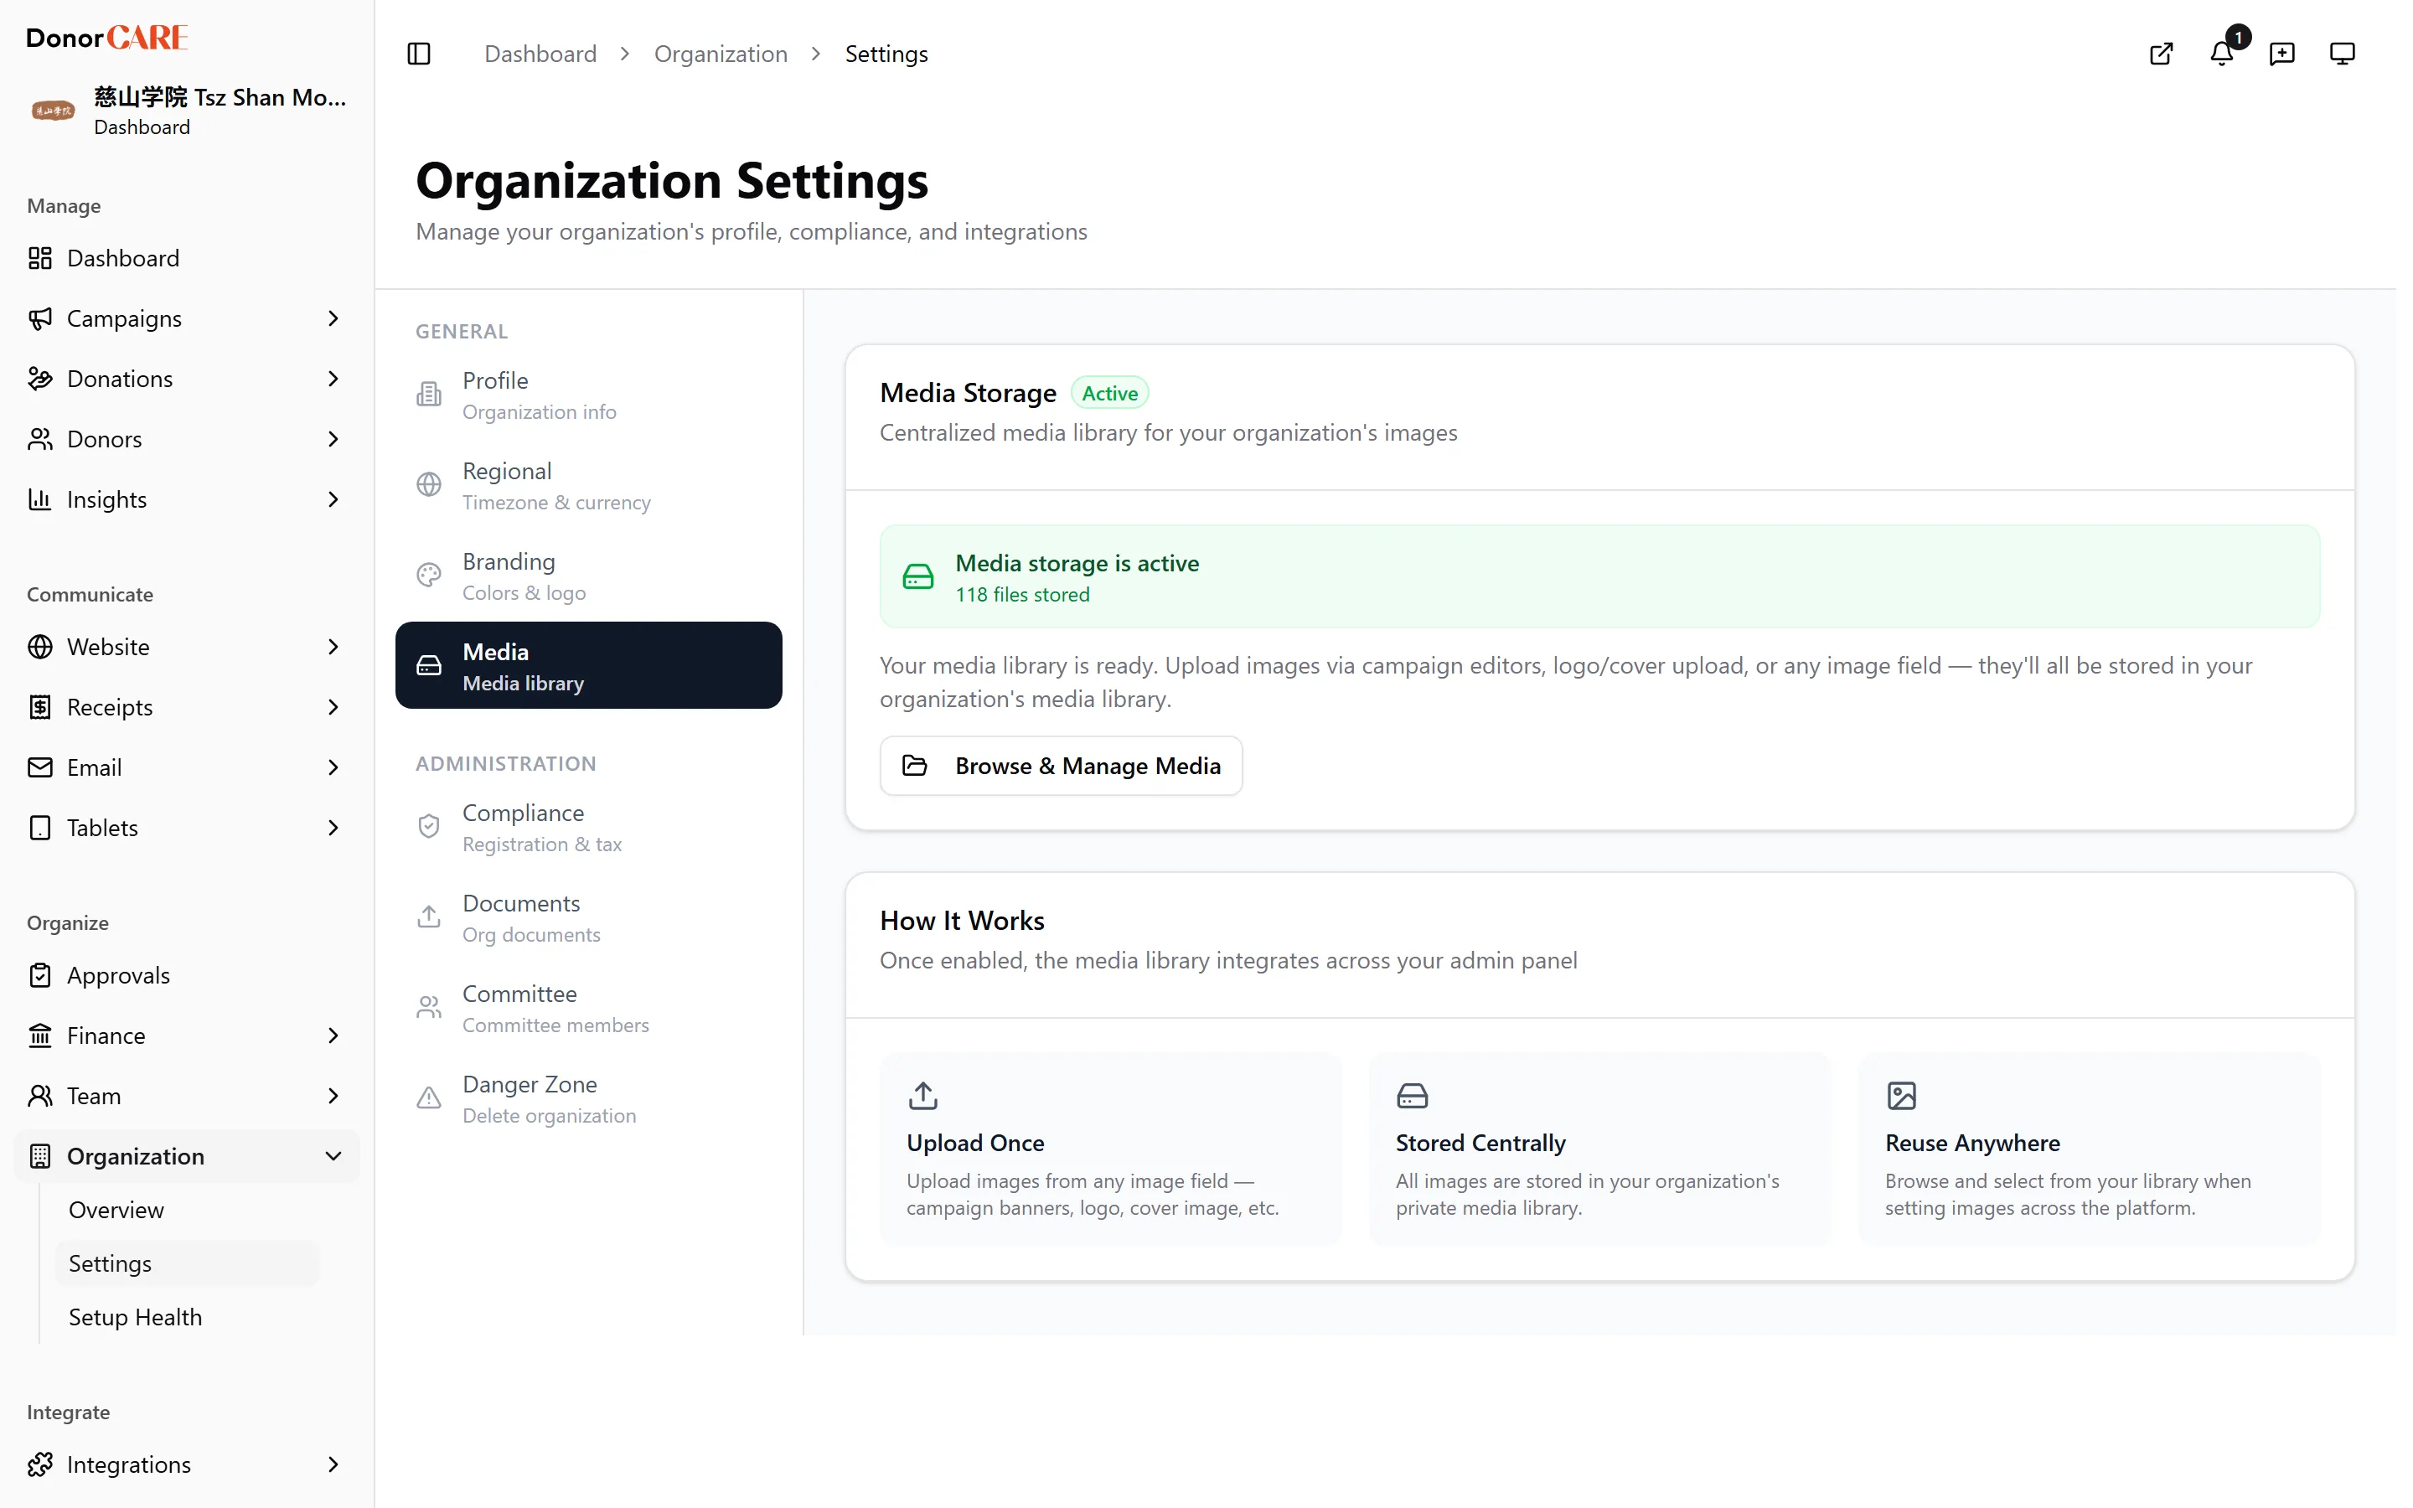Open the Documents settings section
The width and height of the screenshot is (2413, 1508).
click(x=588, y=917)
